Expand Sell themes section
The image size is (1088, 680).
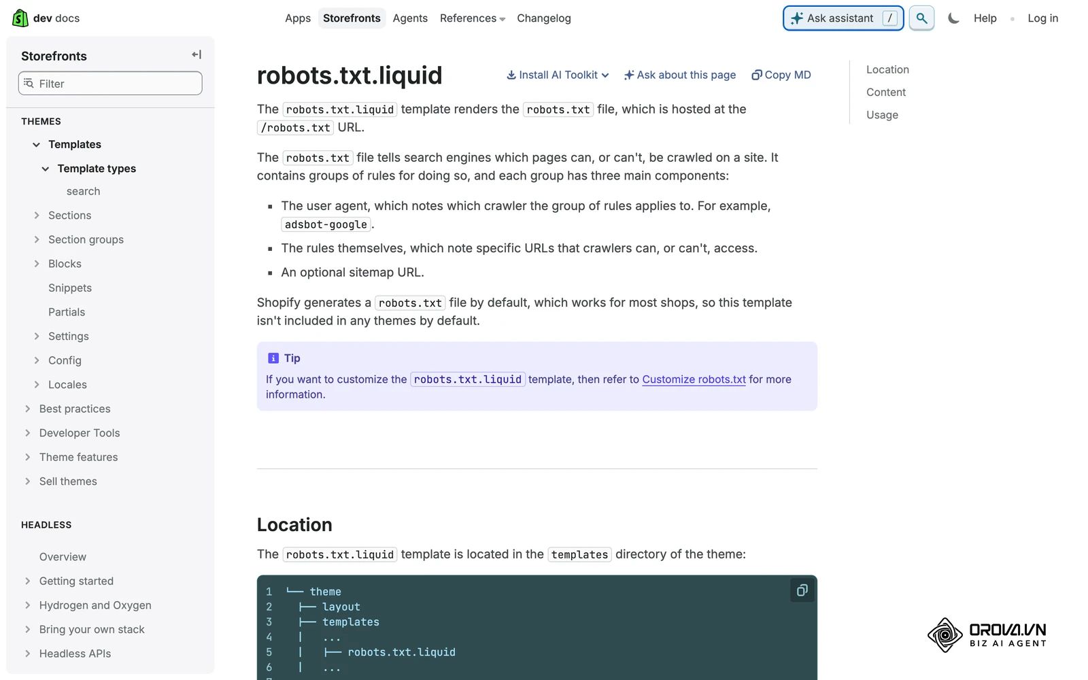(28, 481)
